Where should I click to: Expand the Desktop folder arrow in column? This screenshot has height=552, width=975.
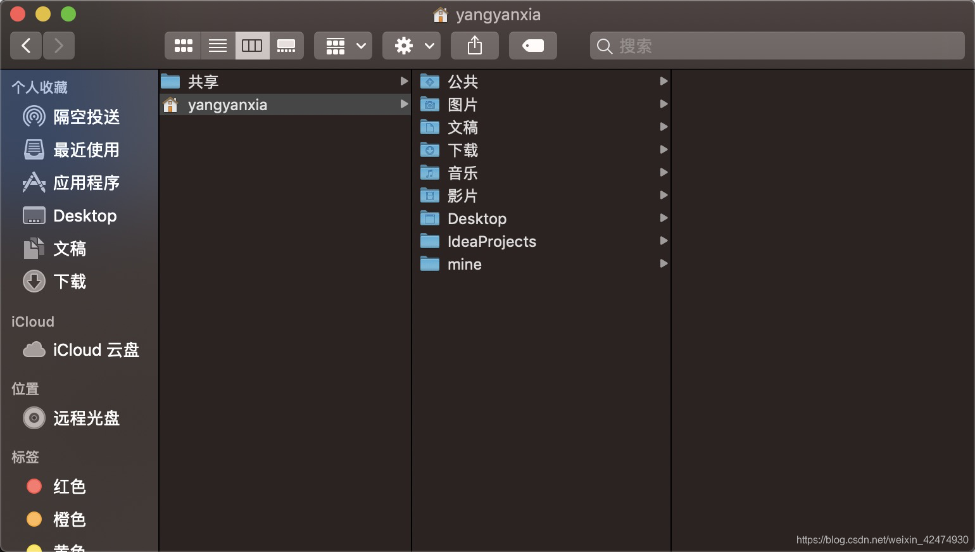[664, 218]
